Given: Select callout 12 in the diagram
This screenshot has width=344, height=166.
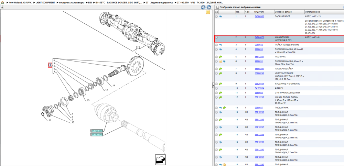Looking at the screenshot, I should (106, 89).
